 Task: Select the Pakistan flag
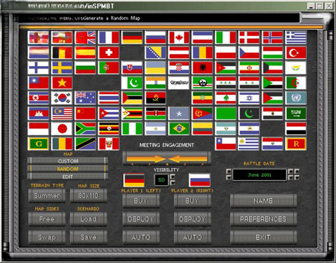coord(132,83)
